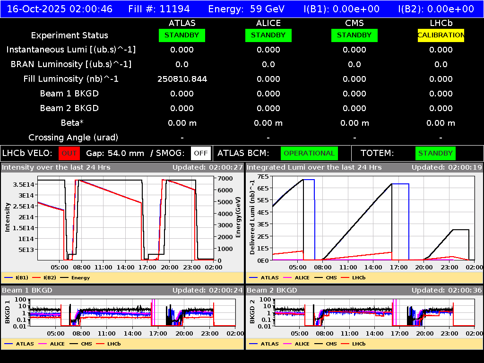Click the TOTEM STANDBY indicator
Image resolution: width=484 pixels, height=363 pixels.
[435, 153]
